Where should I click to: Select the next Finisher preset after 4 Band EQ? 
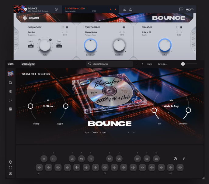pos(181,32)
